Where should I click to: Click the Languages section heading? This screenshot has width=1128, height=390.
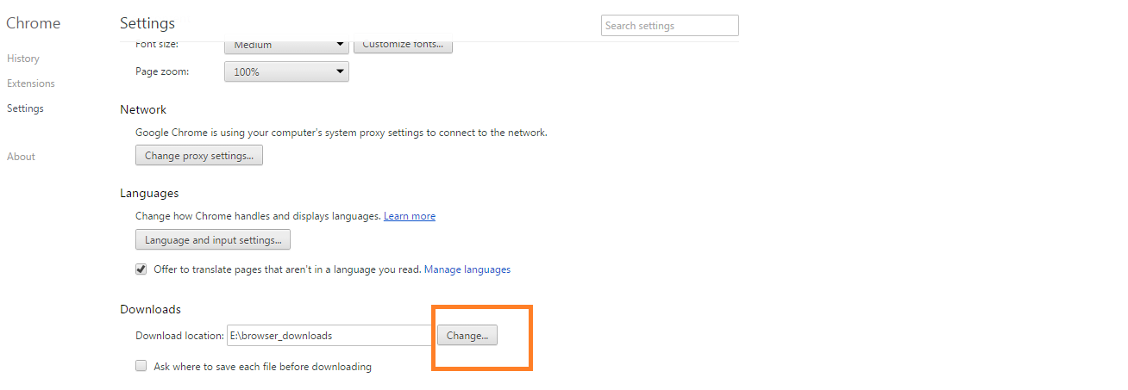[x=149, y=194]
